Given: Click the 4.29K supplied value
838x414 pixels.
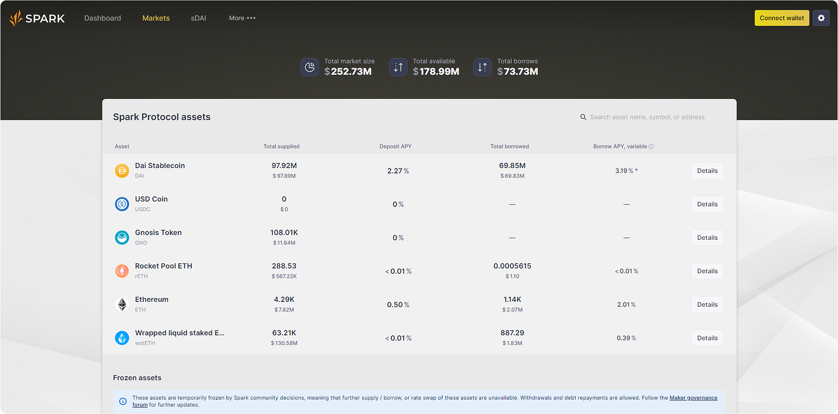Looking at the screenshot, I should point(284,299).
